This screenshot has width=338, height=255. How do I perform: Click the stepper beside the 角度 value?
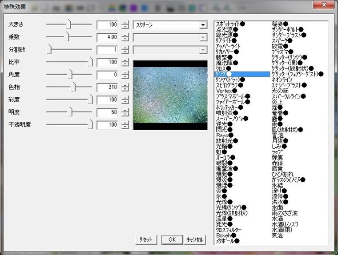(x=125, y=75)
